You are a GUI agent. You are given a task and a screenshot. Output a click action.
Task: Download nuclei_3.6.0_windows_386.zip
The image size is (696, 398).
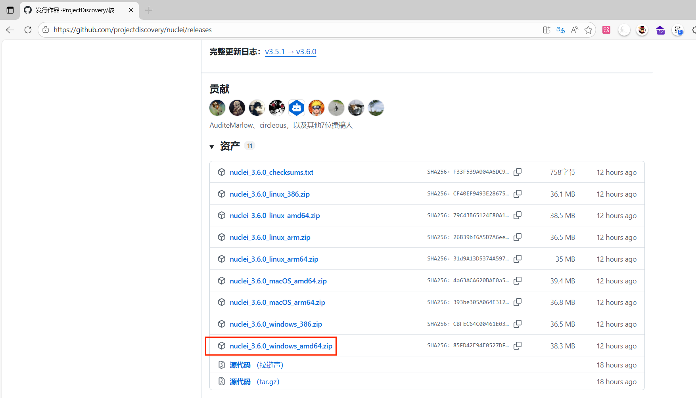[x=276, y=324]
